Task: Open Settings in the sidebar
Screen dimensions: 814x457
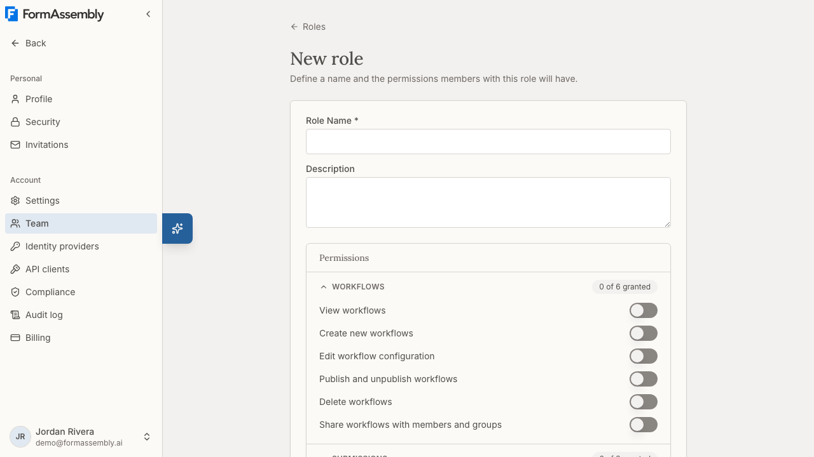Action: click(x=81, y=201)
